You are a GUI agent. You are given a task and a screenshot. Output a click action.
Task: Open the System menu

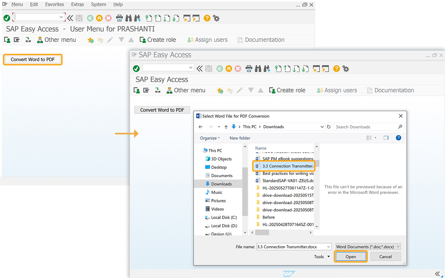tap(98, 4)
